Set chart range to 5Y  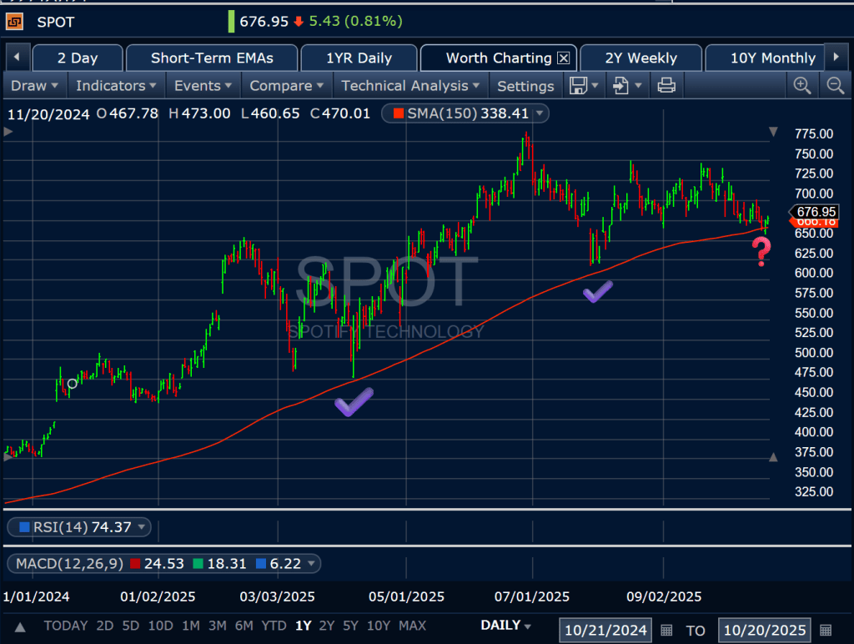[x=350, y=626]
